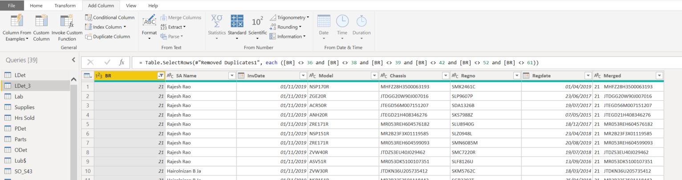This screenshot has height=180, width=682.
Task: Click the InvDate data type icon
Action: click(x=241, y=76)
